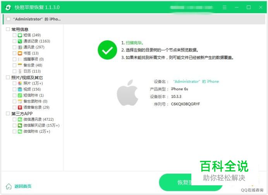Select the 第三方APP tree category
268x195 pixels.
(x=22, y=113)
